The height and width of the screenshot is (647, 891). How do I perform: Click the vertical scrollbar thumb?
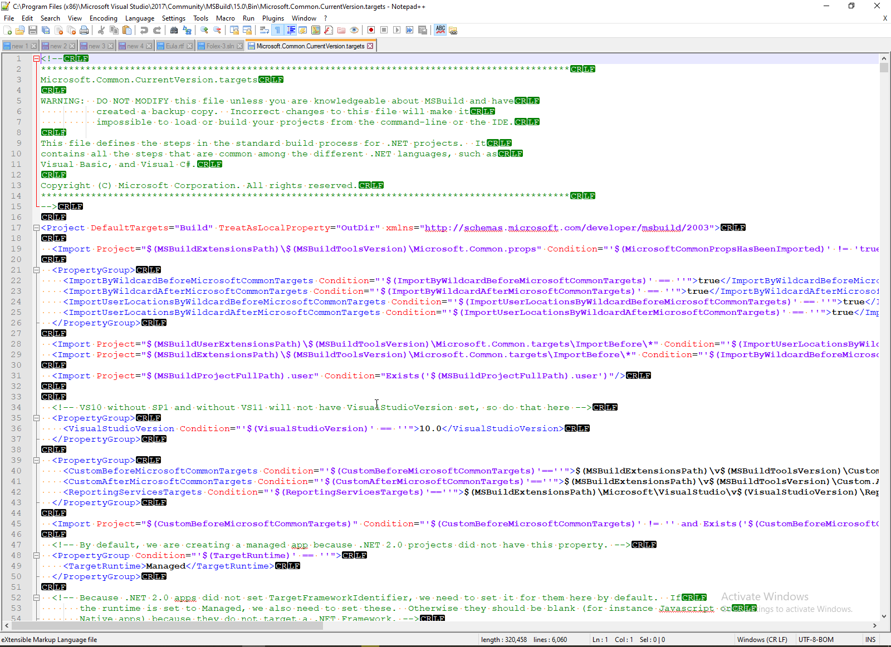pos(884,68)
